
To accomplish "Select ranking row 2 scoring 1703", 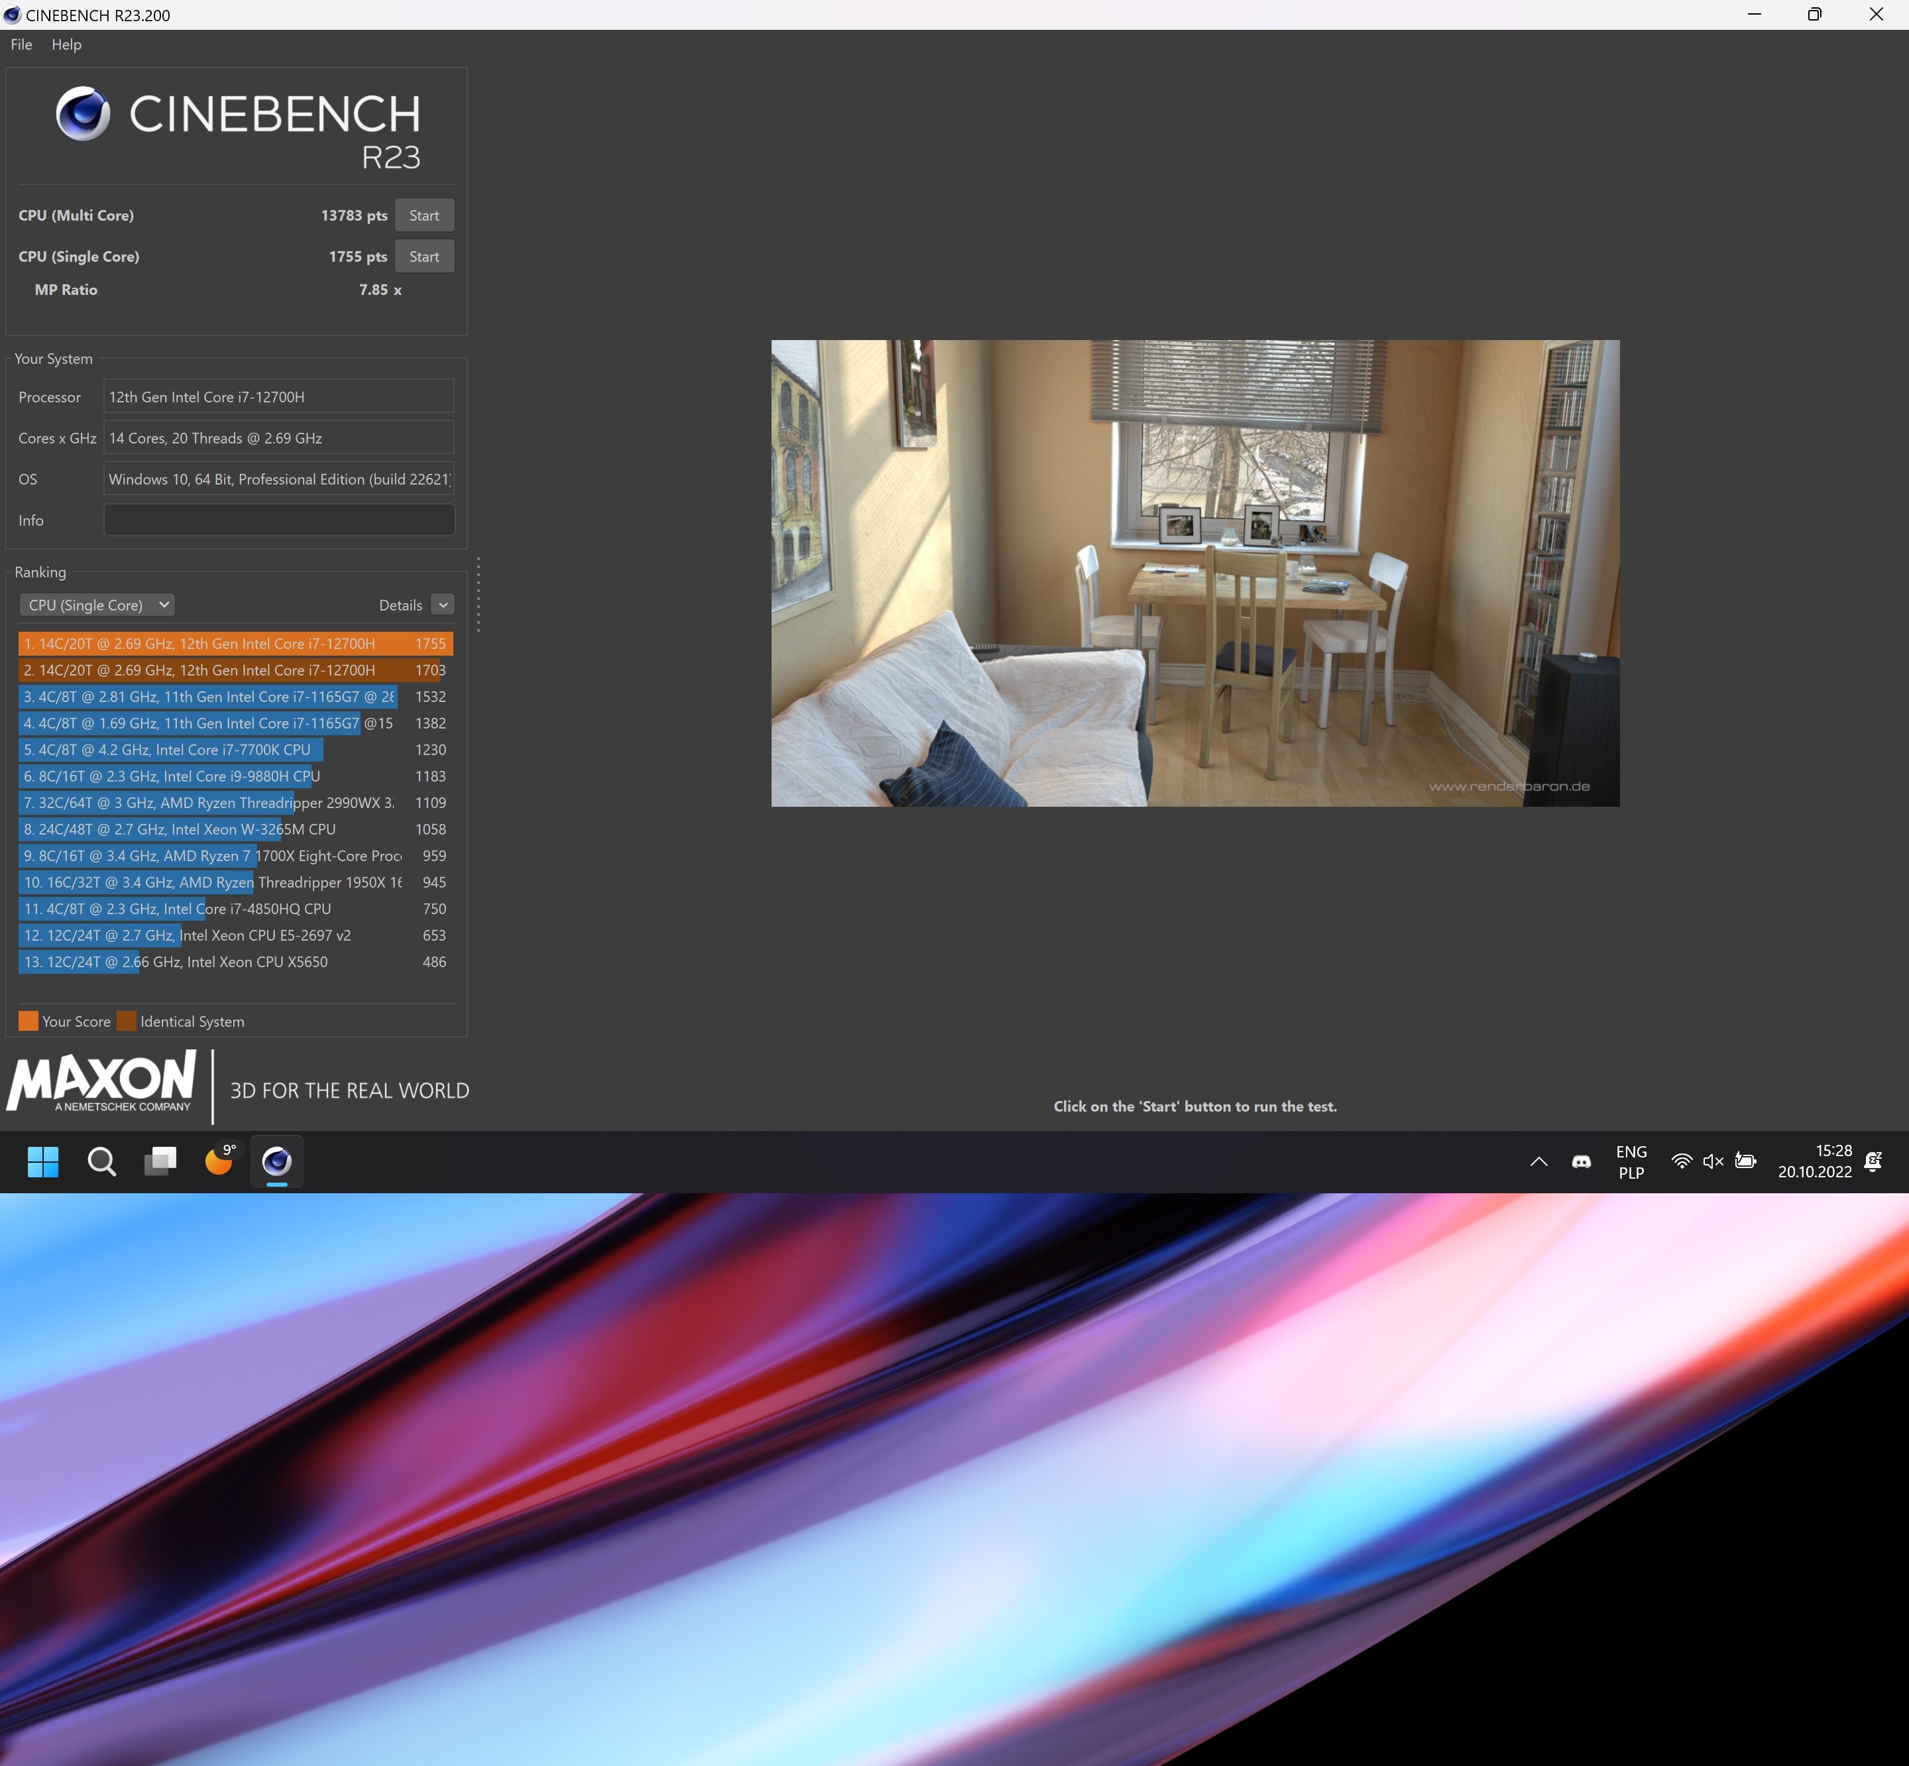I will point(235,670).
